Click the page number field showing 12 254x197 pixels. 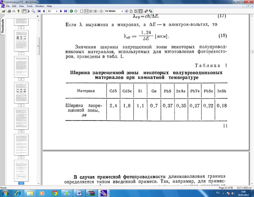tap(51, 11)
